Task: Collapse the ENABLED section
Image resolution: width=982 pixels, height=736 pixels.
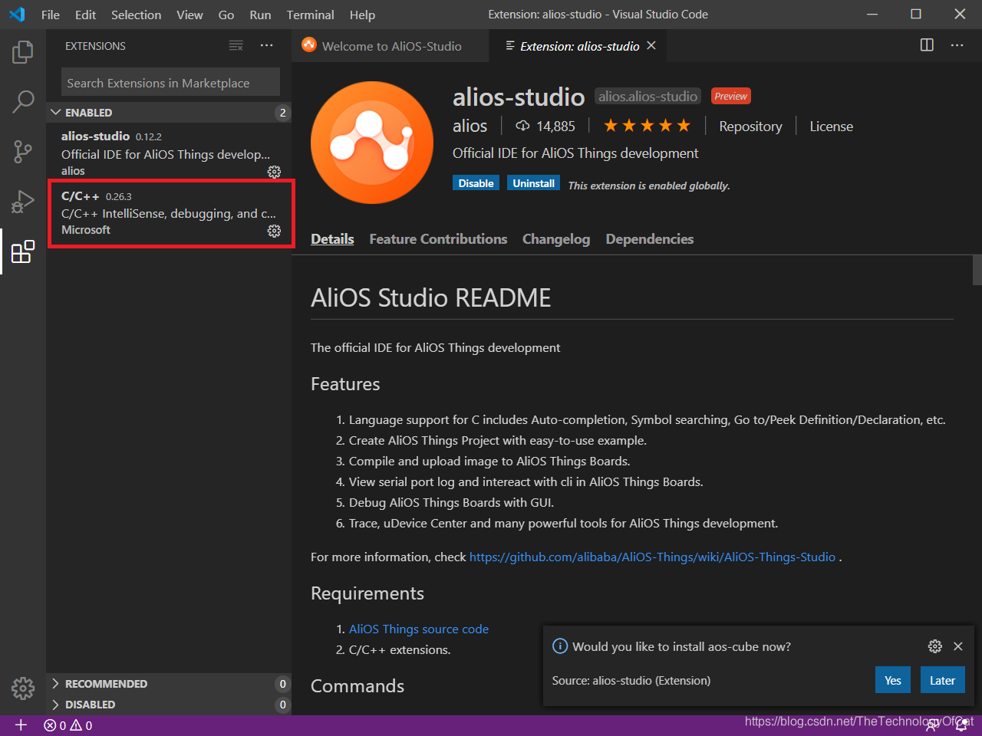Action: click(169, 113)
